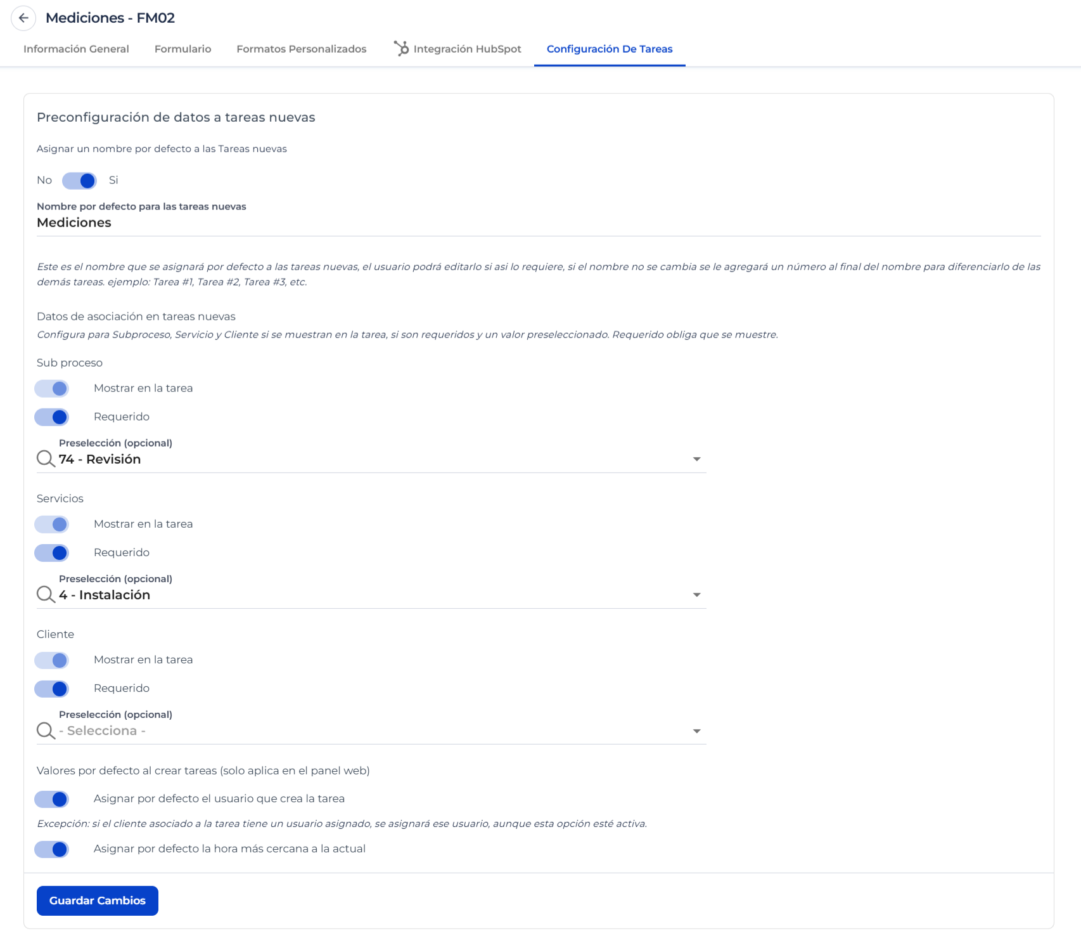Image resolution: width=1081 pixels, height=938 pixels.
Task: Click Asignar por defecto el usuario label
Action: tap(219, 798)
